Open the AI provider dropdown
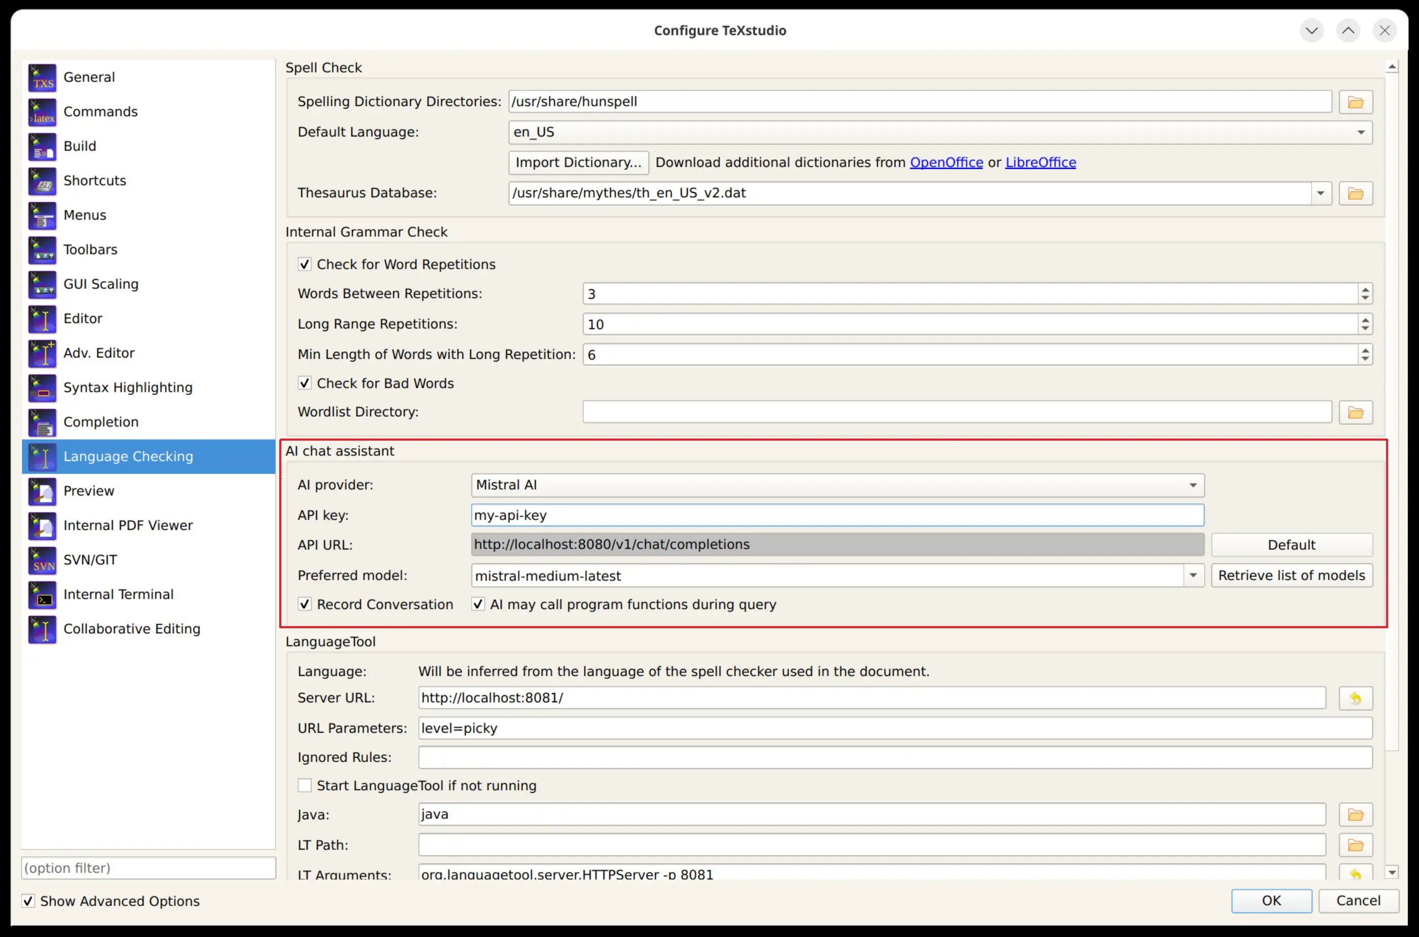 click(1192, 485)
